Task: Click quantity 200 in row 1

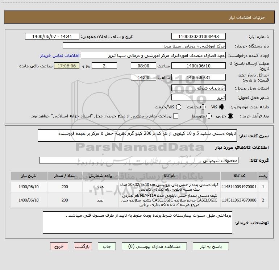Action: (x=64, y=187)
